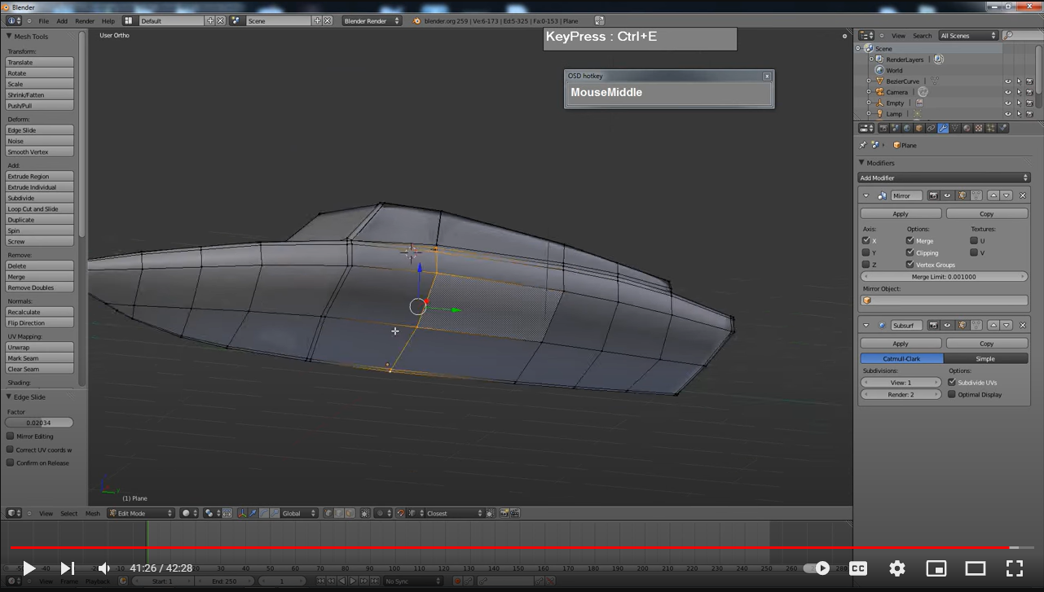Open the Material properties sphere icon

[967, 129]
